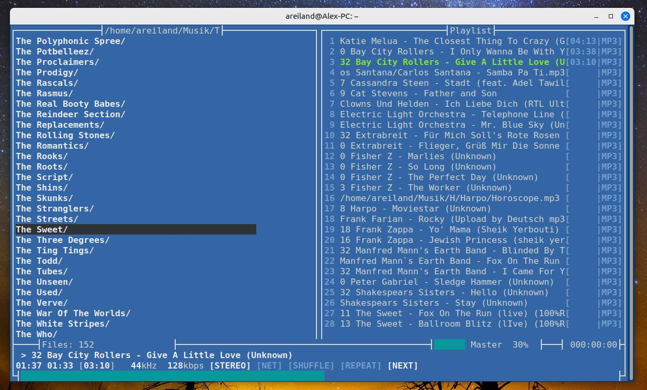Screen dimensions: 647x390
Task: Open The Tubes/ folder
Action: (x=42, y=271)
